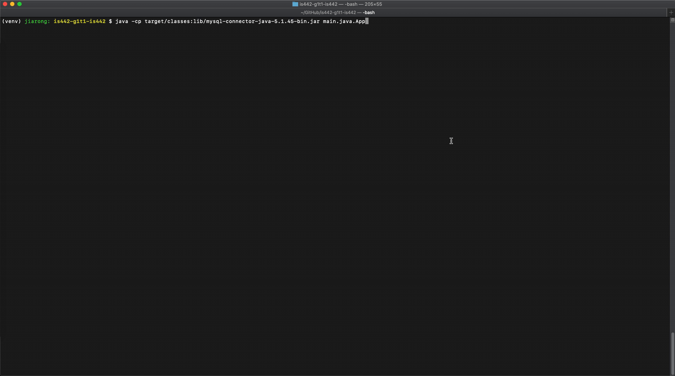Image resolution: width=675 pixels, height=376 pixels.
Task: Click the window title 'is442-g1t1-is442 — -bash — 205×55'
Action: pos(340,4)
